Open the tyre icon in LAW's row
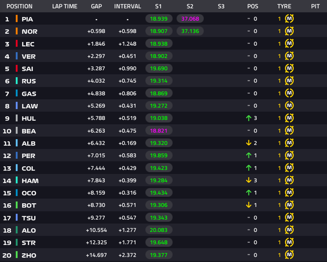The image size is (327, 262). 289,106
